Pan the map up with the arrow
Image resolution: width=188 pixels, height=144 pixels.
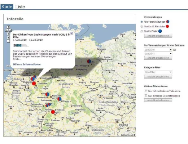[8, 27]
